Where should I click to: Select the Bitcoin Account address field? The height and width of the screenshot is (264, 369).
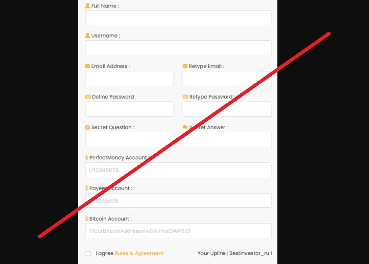178,231
